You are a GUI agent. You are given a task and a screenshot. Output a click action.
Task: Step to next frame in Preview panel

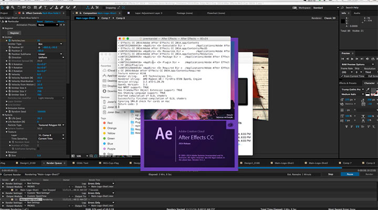[x=357, y=59]
